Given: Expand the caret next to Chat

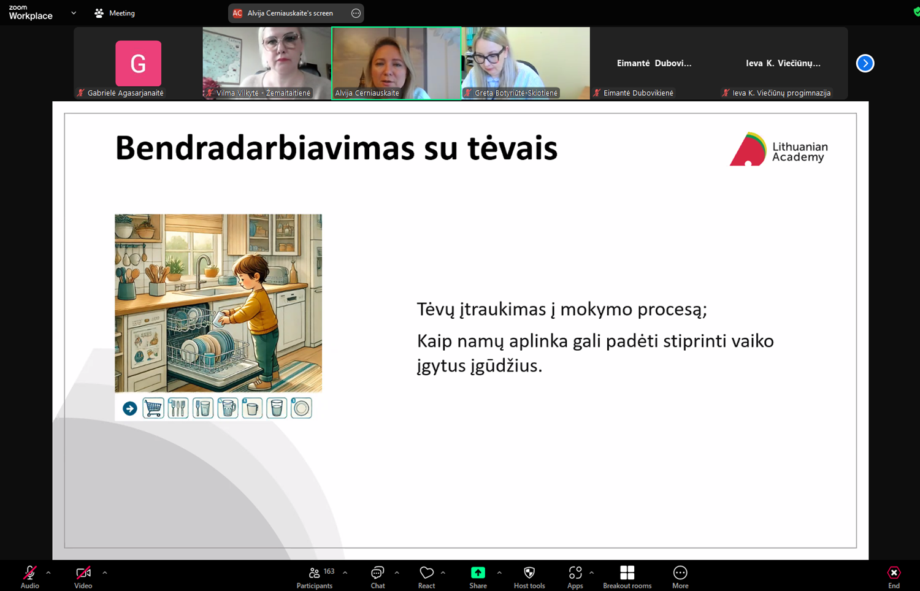Looking at the screenshot, I should click(397, 573).
